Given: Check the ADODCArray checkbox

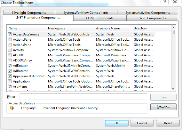Looking at the screenshot, I should click(x=10, y=60).
